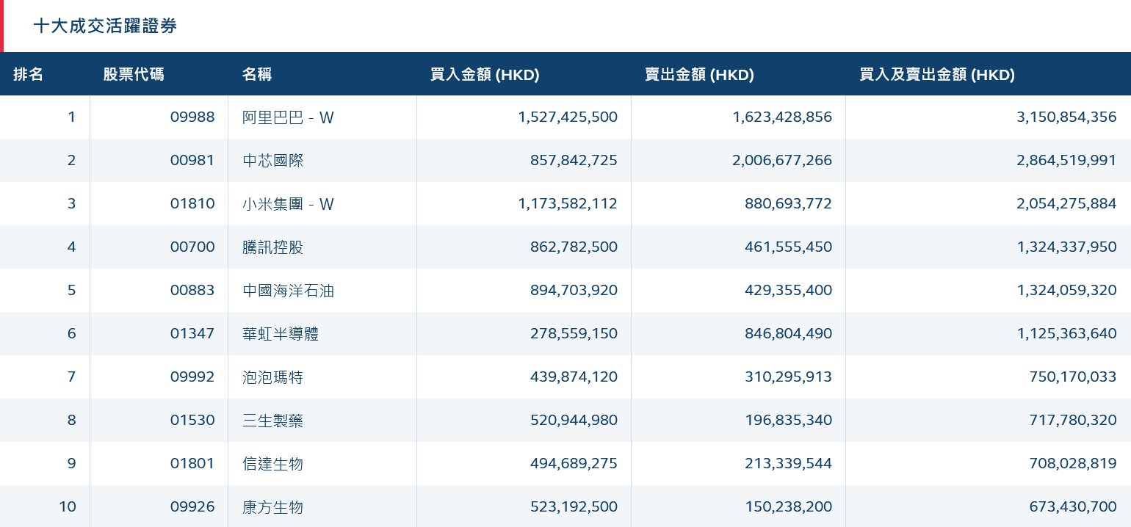Open the 小米集團 - W entry
Viewport: 1131px width, 527px height.
coord(288,204)
